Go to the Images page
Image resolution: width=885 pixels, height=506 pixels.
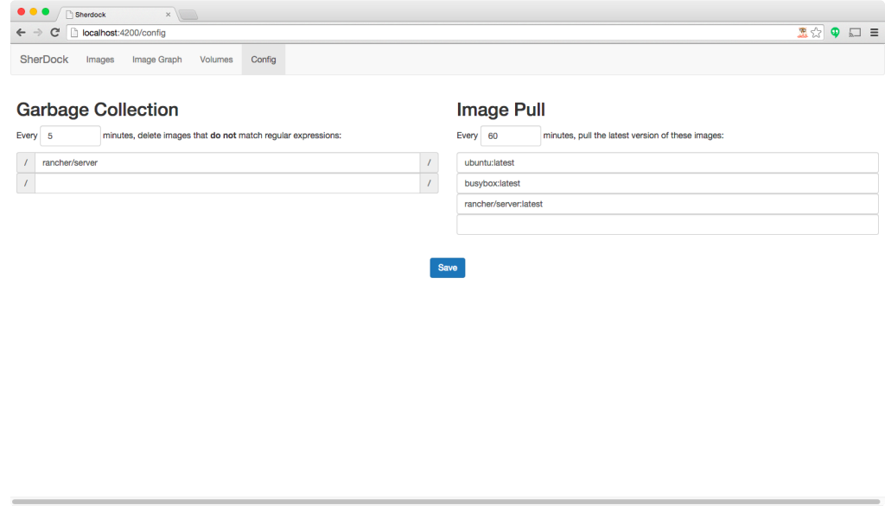[100, 60]
